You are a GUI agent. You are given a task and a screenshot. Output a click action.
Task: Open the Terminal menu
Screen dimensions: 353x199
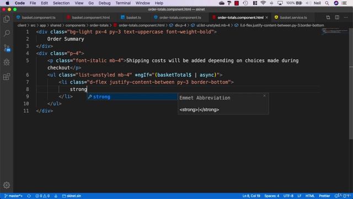(x=123, y=3)
